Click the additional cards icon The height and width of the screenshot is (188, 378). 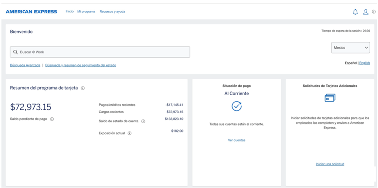pyautogui.click(x=330, y=98)
